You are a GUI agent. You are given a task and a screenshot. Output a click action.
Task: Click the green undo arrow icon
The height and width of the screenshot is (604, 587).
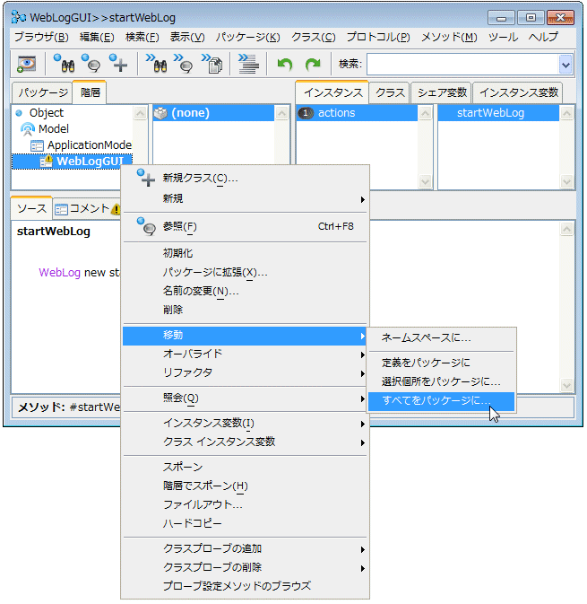(285, 64)
